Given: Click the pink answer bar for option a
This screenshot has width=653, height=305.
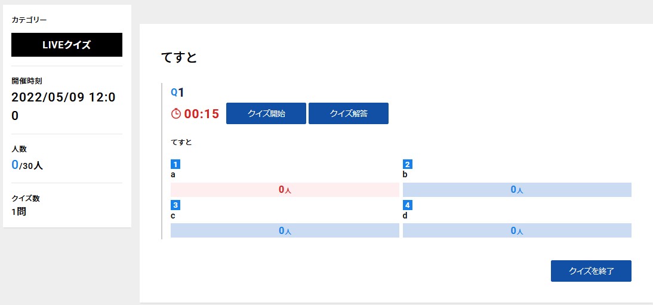Looking at the screenshot, I should point(285,190).
